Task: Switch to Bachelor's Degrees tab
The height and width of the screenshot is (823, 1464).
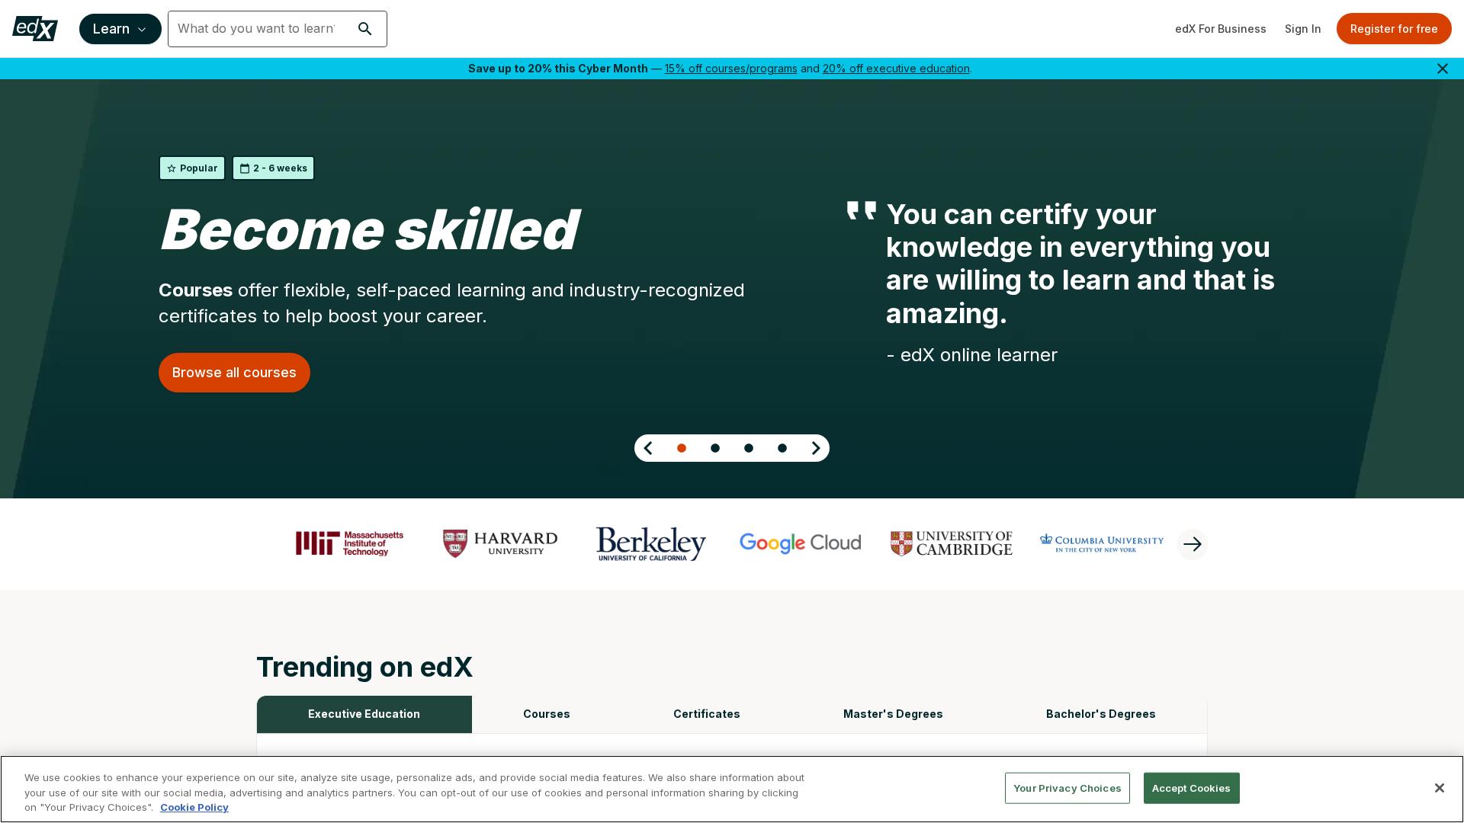Action: pos(1100,714)
